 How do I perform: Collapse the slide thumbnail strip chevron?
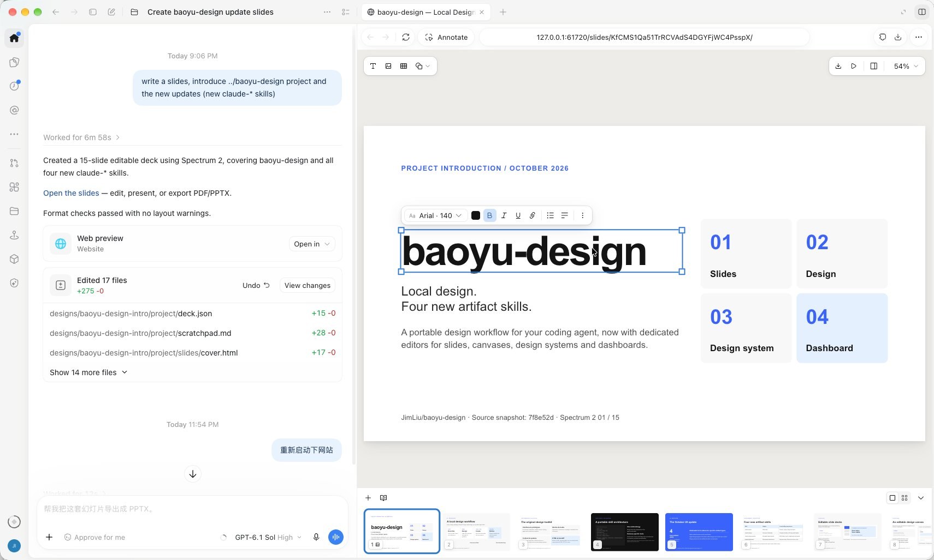click(x=921, y=498)
